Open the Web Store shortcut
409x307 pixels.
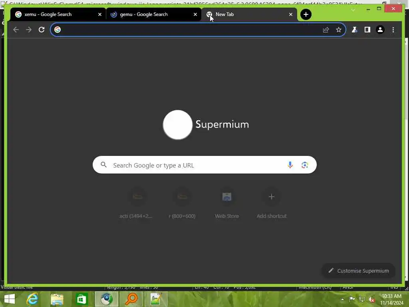[227, 203]
